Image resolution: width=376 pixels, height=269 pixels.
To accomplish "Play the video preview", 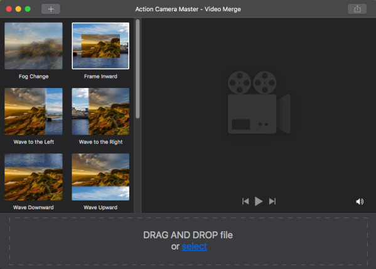I will 259,201.
